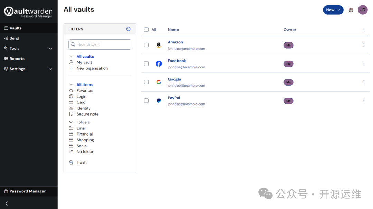Click the Facebook logo icon
Image resolution: width=373 pixels, height=209 pixels.
point(159,64)
